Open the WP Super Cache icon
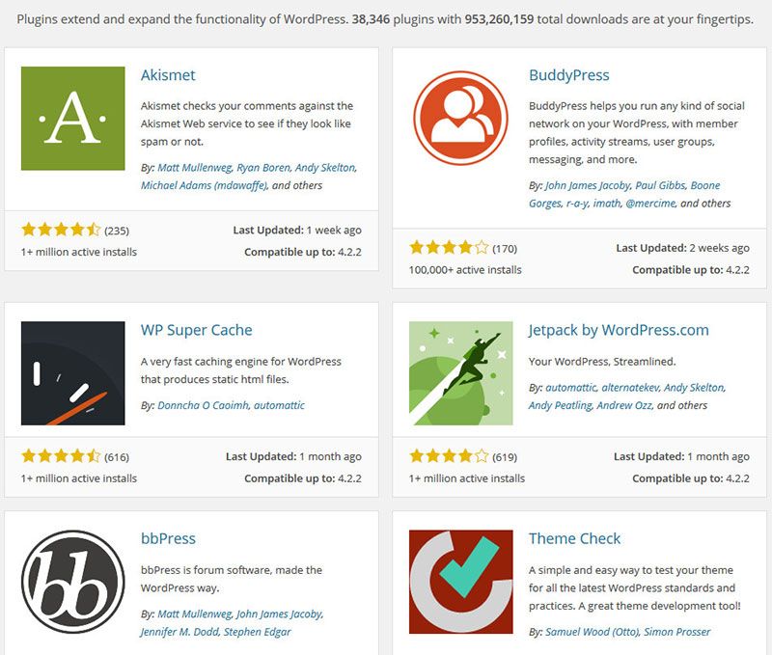772x655 pixels. pyautogui.click(x=73, y=373)
